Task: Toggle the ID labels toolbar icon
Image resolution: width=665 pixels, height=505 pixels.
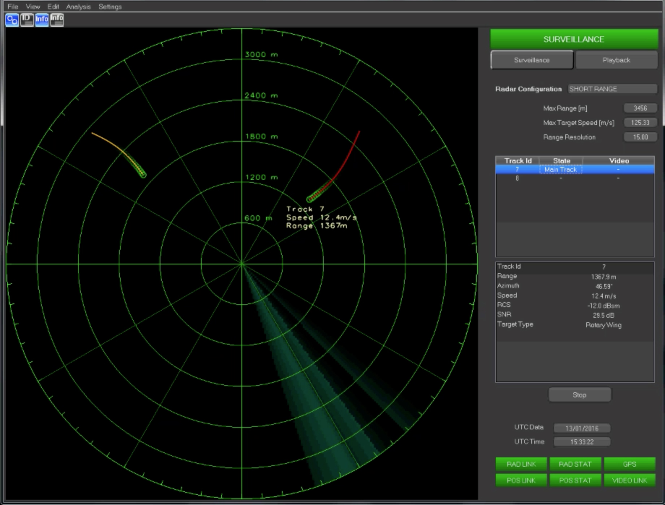Action: (x=27, y=20)
